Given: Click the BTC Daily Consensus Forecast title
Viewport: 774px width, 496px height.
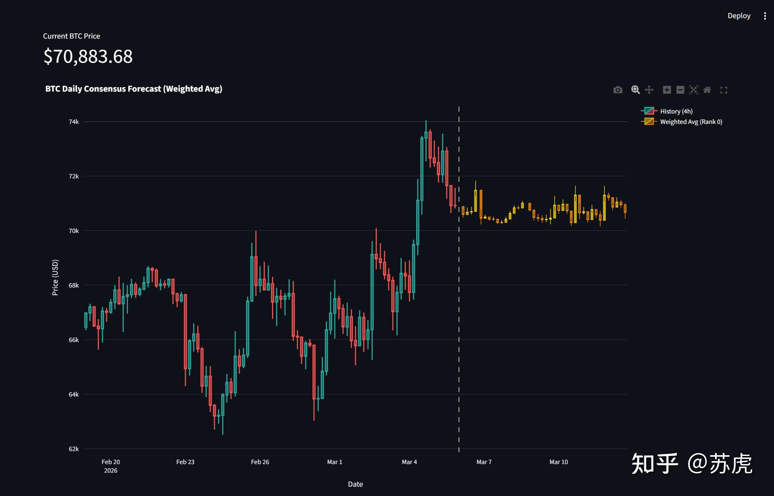Looking at the screenshot, I should [134, 89].
